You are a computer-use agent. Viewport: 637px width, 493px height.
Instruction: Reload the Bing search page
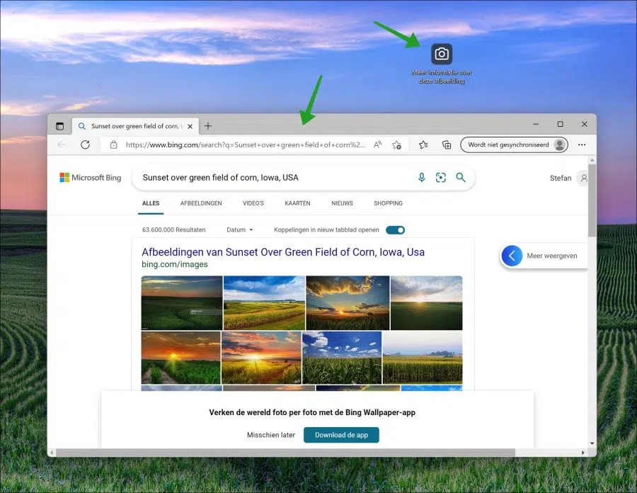click(85, 144)
